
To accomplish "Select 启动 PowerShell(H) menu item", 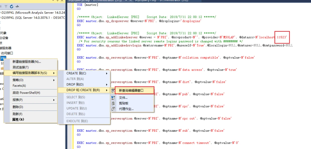I will pyautogui.click(x=31, y=93).
